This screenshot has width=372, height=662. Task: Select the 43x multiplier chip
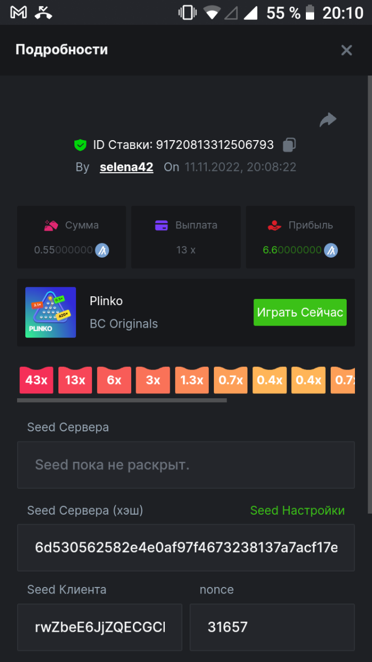point(36,380)
